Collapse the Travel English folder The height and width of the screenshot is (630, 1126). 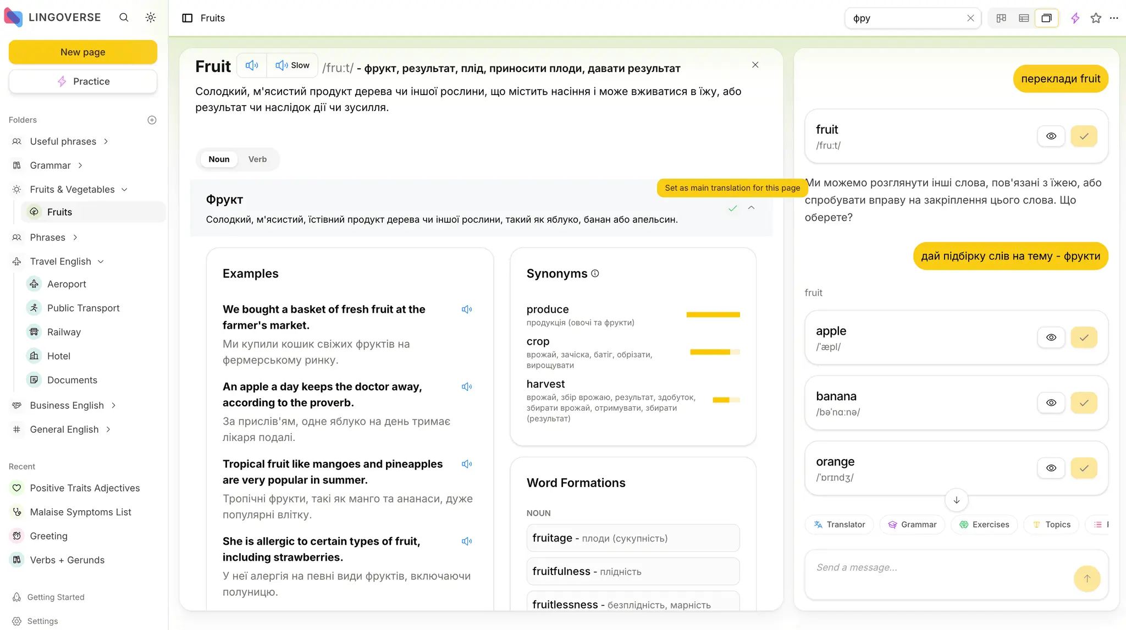[x=101, y=262]
